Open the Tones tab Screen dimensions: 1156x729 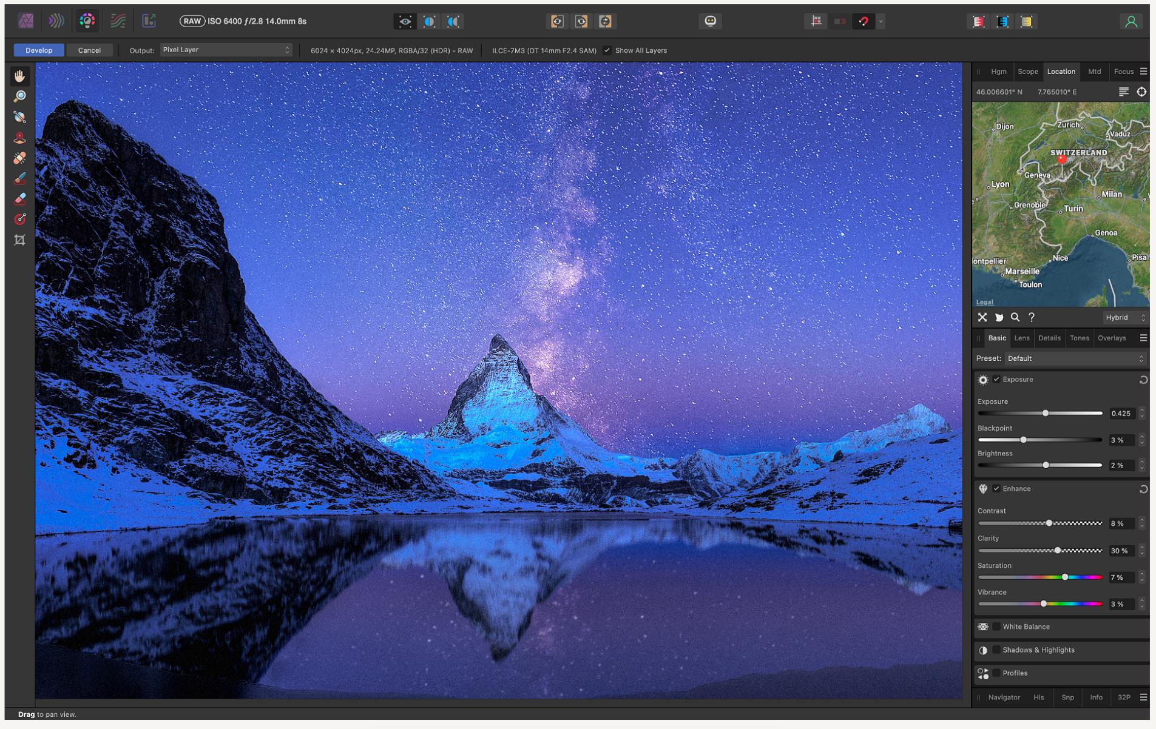pos(1079,338)
